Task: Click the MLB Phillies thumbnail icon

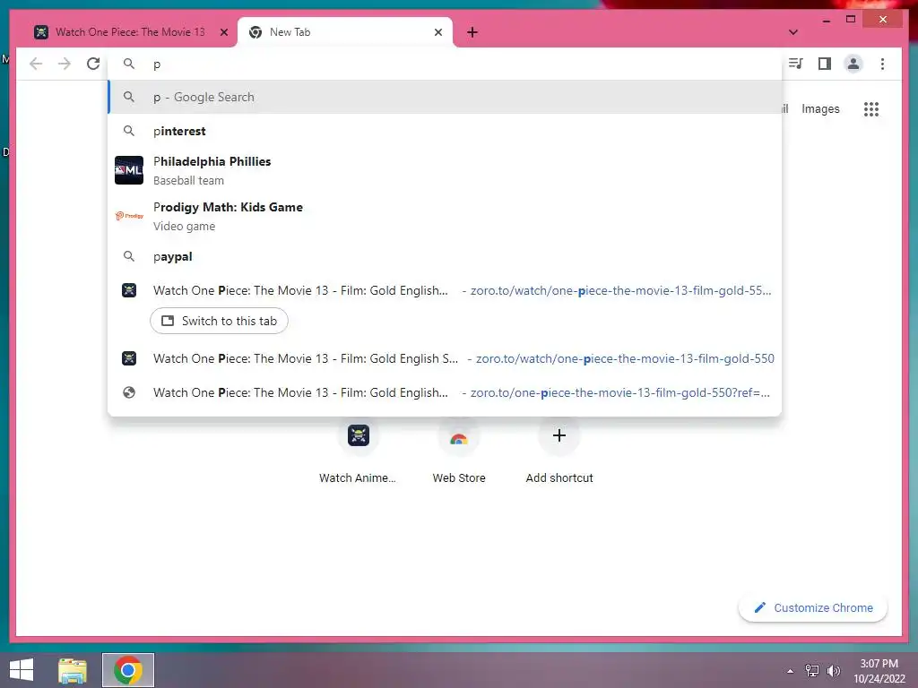Action: [129, 170]
